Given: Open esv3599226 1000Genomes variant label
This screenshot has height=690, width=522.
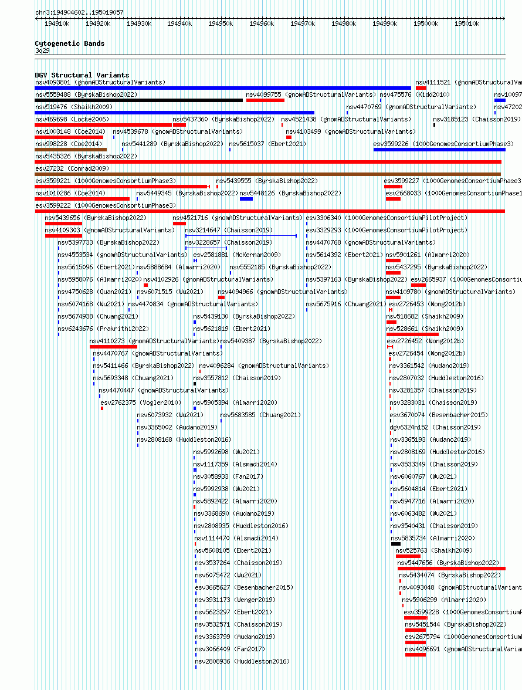Looking at the screenshot, I should 443,144.
